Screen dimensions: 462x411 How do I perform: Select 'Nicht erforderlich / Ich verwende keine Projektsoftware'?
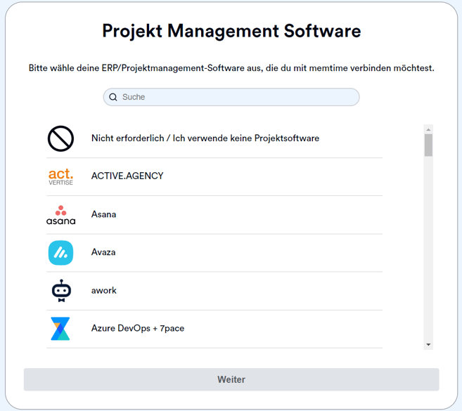click(x=205, y=138)
